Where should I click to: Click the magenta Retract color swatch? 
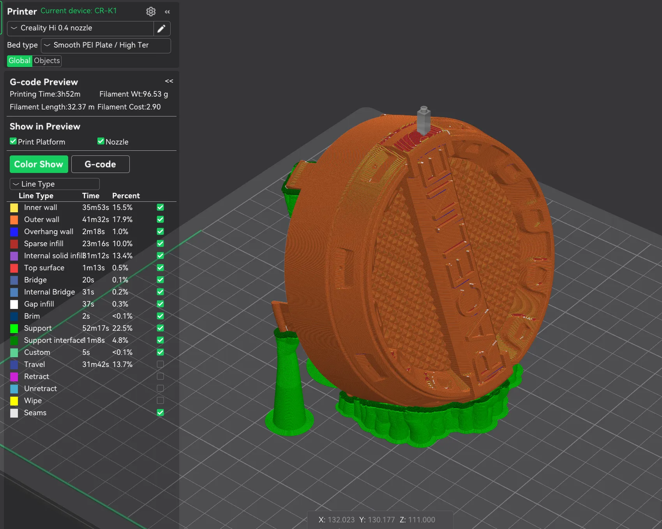tap(14, 377)
